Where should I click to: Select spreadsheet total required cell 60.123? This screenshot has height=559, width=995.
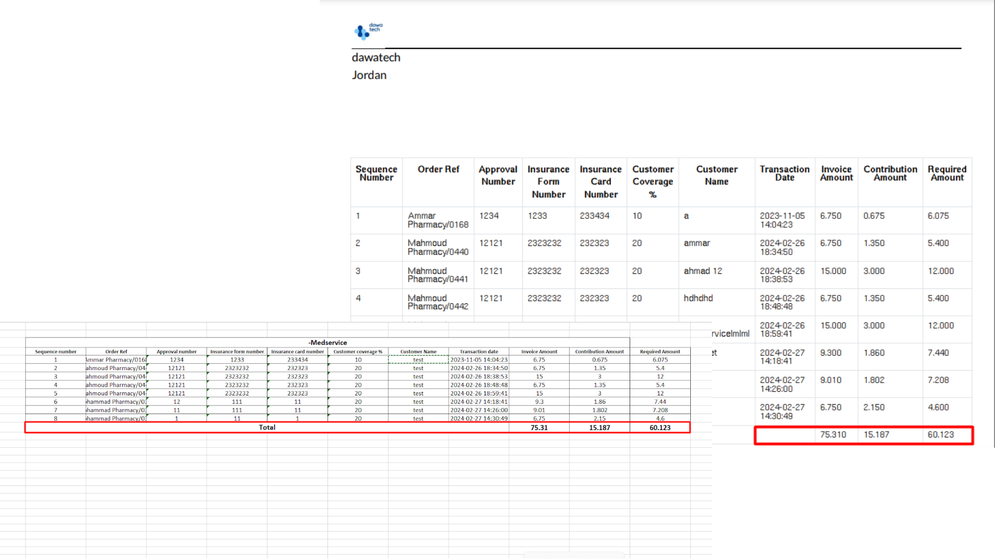click(x=660, y=428)
